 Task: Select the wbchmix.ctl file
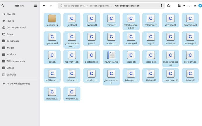click(72, 92)
